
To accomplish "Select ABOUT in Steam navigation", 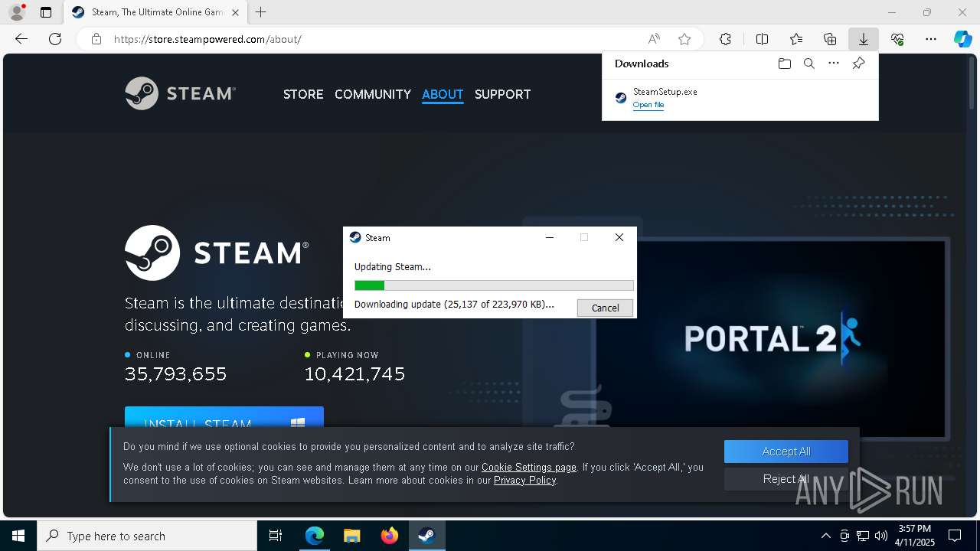I will (443, 94).
